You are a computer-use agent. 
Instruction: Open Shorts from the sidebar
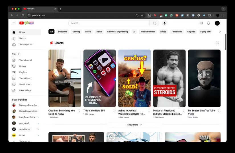click(26, 38)
